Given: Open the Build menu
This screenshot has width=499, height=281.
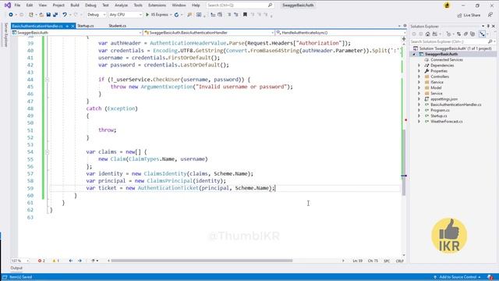Looking at the screenshot, I should 75,5.
